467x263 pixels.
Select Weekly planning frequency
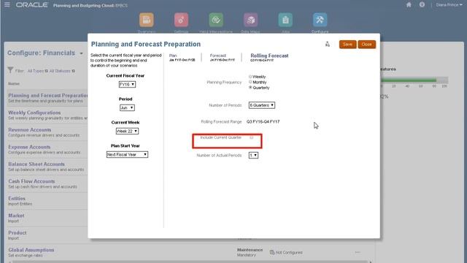click(x=250, y=77)
